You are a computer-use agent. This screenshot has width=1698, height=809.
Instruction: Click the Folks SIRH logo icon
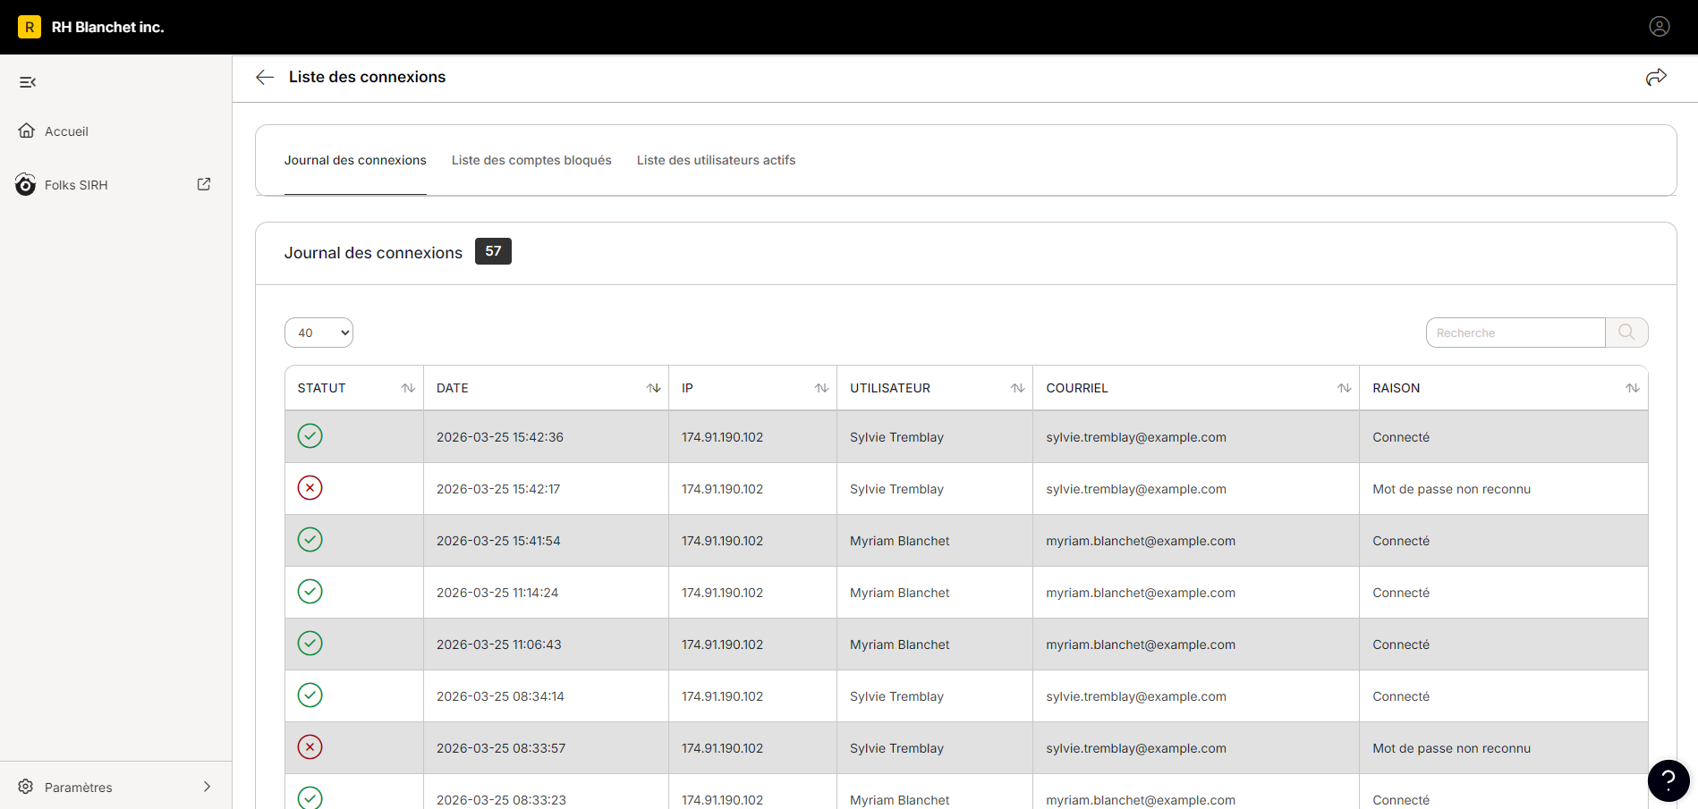(26, 184)
